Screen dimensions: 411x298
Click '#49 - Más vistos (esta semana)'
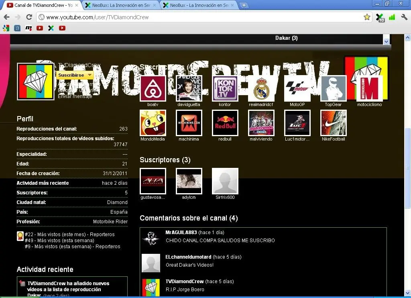tap(59, 241)
